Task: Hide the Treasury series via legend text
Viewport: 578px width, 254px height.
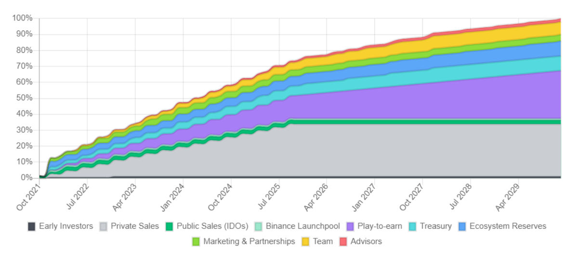Action: (x=435, y=226)
